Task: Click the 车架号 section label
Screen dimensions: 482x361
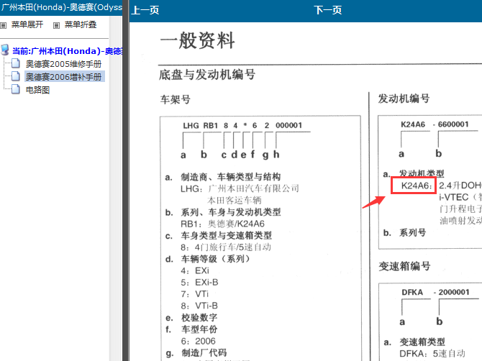Action: pos(176,99)
